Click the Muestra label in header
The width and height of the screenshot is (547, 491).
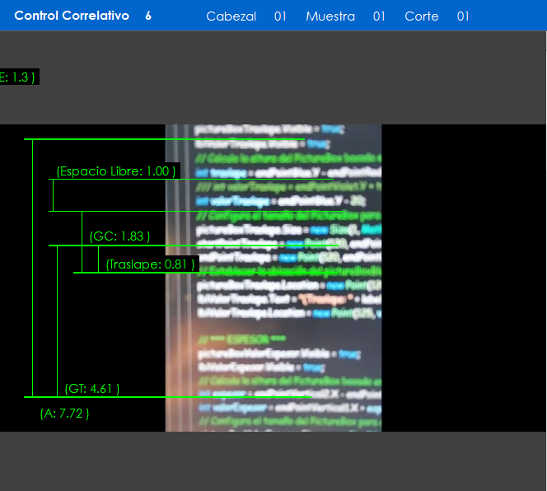pos(330,16)
